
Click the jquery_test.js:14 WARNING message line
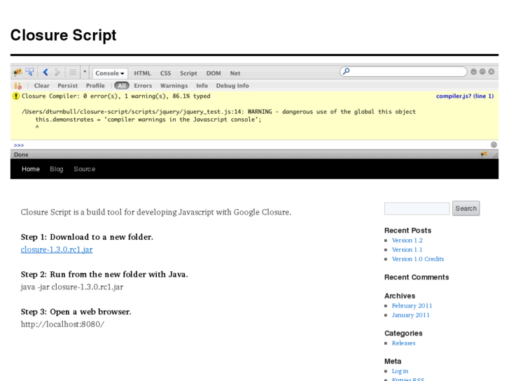coord(218,112)
